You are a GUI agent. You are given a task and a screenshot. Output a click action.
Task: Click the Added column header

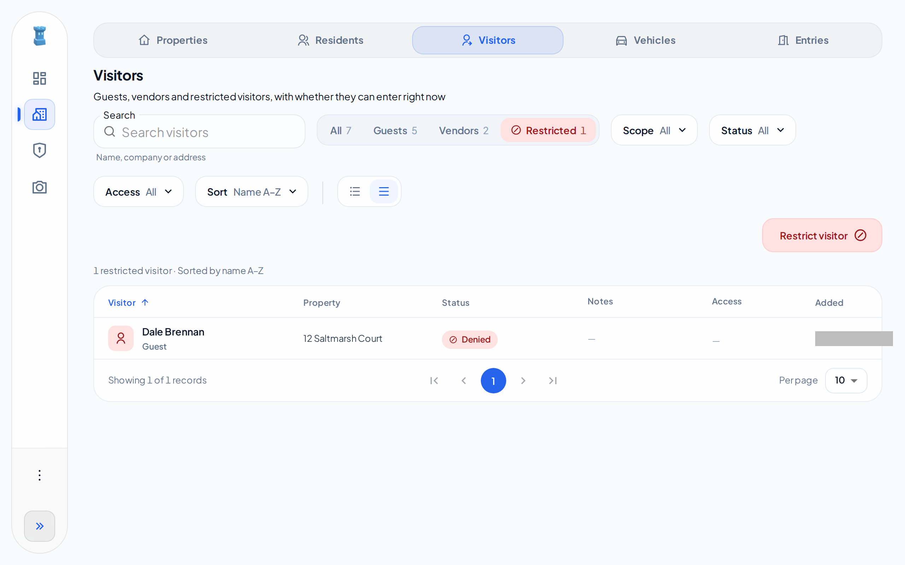click(829, 303)
